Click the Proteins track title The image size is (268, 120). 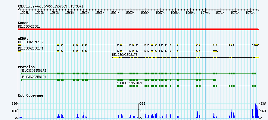[26, 67]
